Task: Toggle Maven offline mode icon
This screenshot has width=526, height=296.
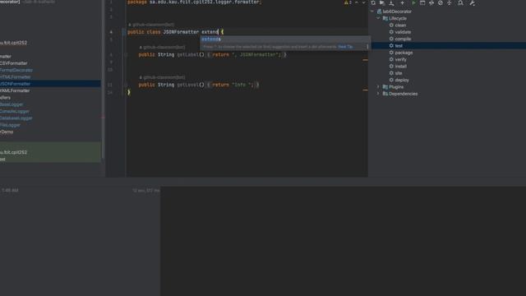Action: coord(431,2)
